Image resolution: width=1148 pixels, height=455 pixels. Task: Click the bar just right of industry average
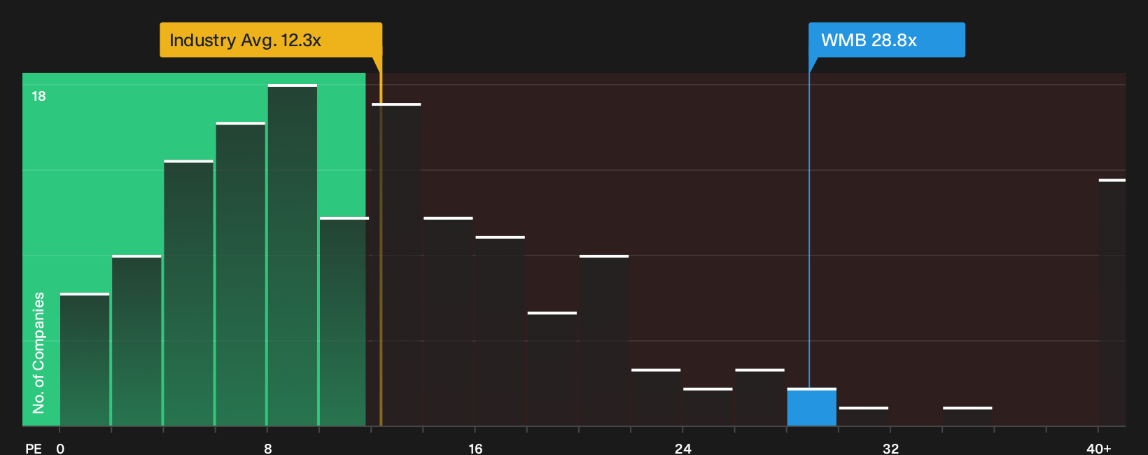(396, 265)
